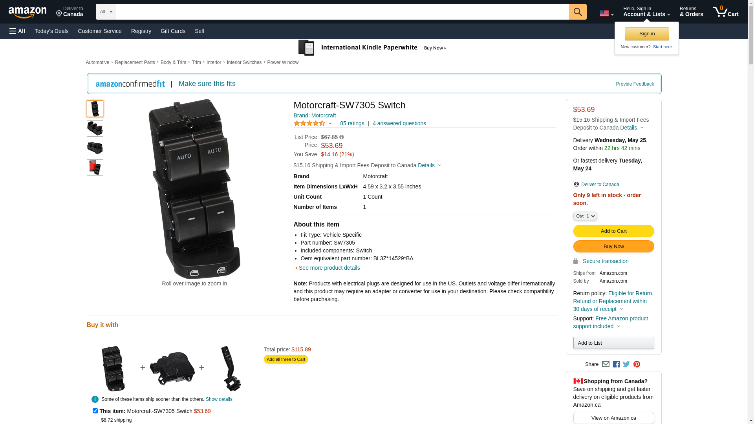Open the 4 answered questions link
The height and width of the screenshot is (424, 754).
pos(399,123)
